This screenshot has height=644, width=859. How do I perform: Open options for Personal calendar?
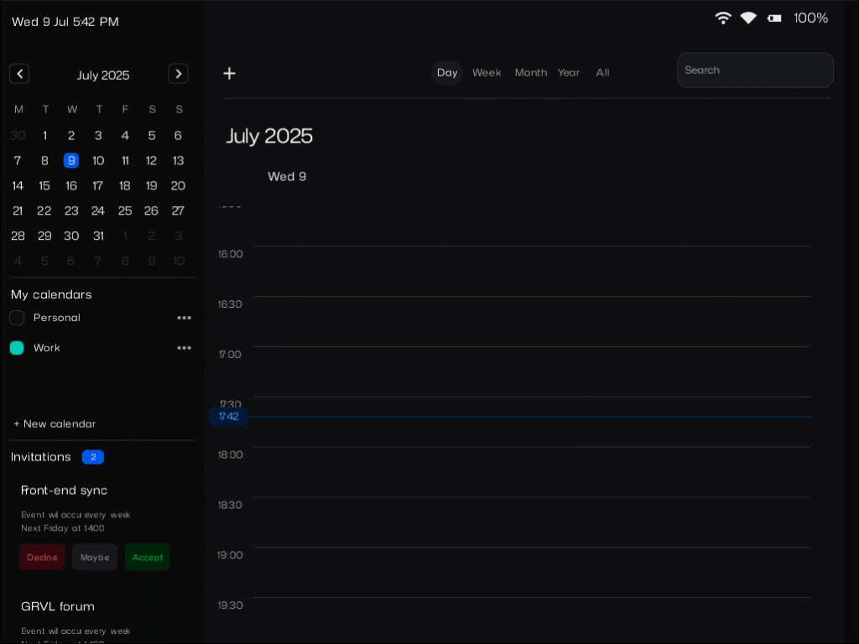pos(184,318)
